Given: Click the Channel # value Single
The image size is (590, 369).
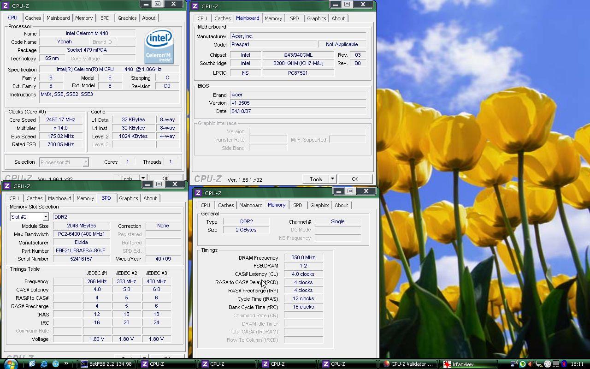Looking at the screenshot, I should tap(337, 221).
